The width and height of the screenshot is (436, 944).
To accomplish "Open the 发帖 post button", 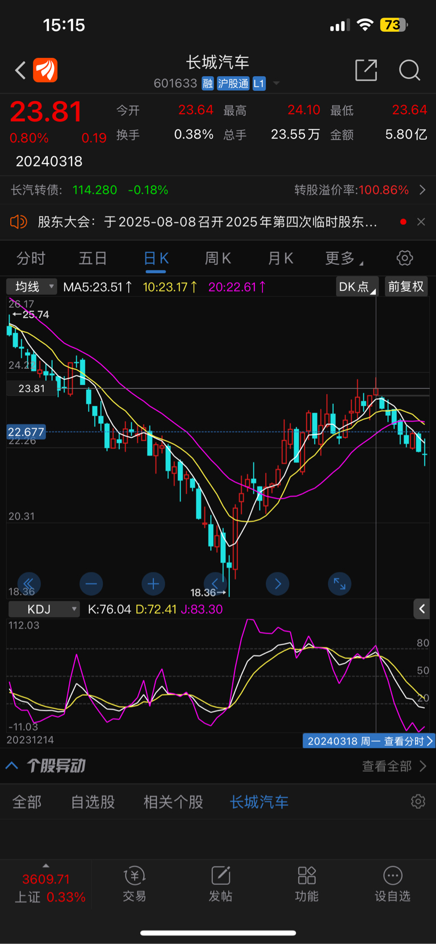I will [x=220, y=884].
